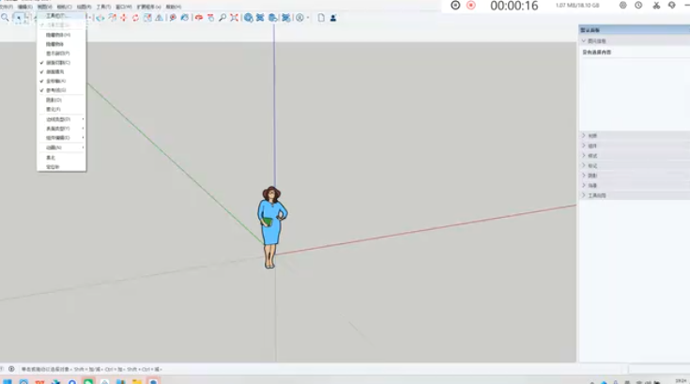Toggle the 剖面切割 checked menu option
Image resolution: width=690 pixels, height=384 pixels.
tap(57, 62)
